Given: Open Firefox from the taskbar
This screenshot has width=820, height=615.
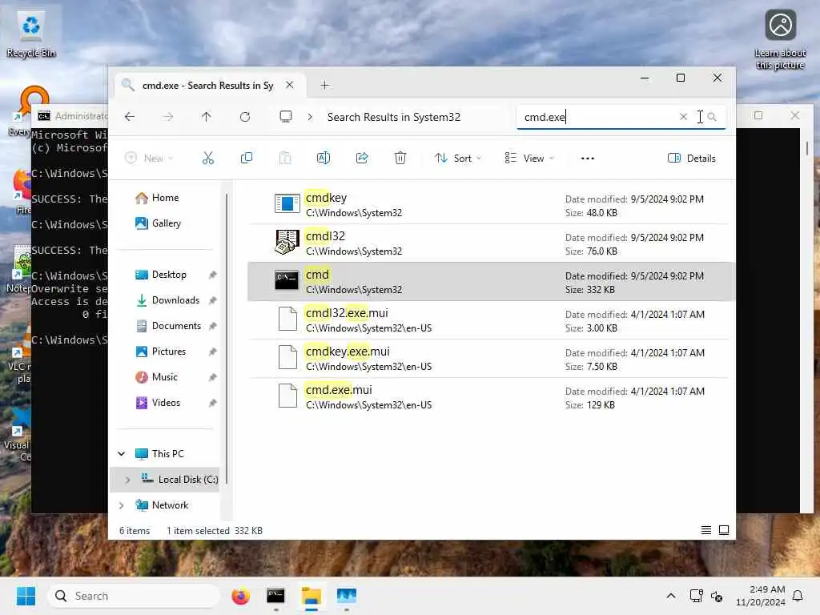Looking at the screenshot, I should pos(240,596).
